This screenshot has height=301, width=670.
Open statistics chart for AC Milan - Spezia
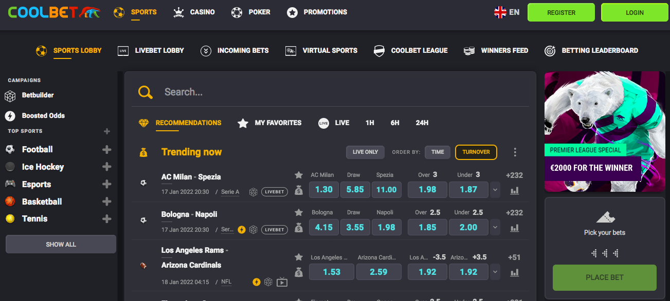point(514,190)
